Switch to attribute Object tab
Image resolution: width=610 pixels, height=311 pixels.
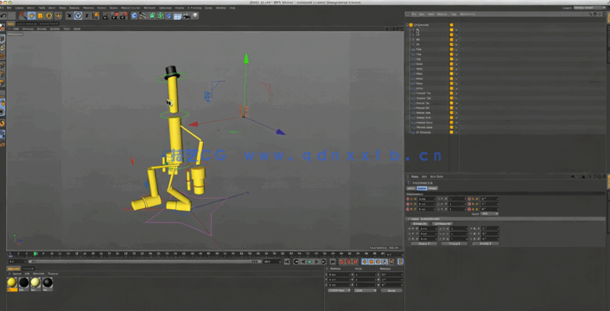[433, 188]
